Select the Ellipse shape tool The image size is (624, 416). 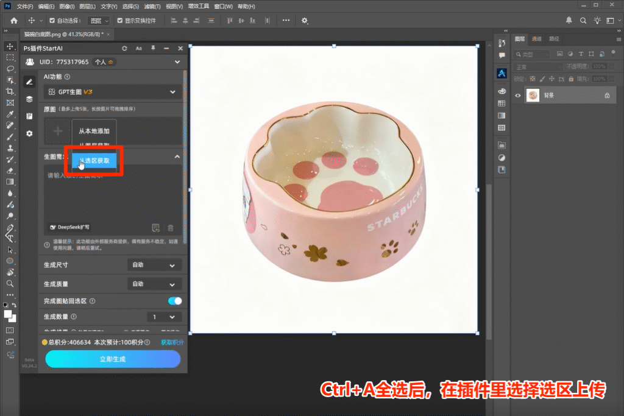coord(10,261)
